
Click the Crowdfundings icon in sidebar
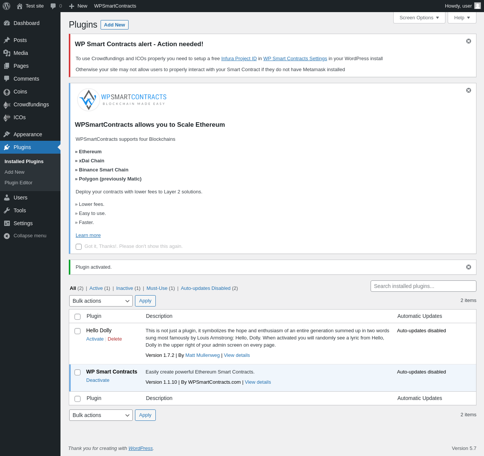(x=7, y=104)
